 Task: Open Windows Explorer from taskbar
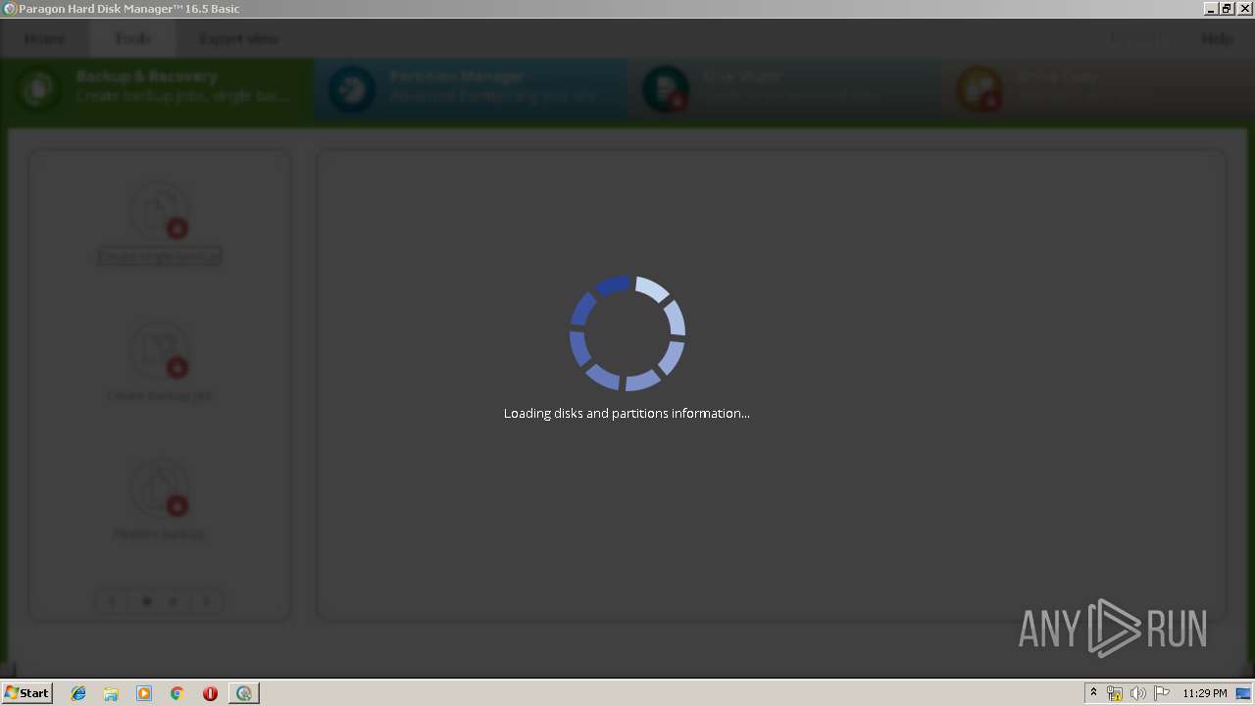[111, 693]
